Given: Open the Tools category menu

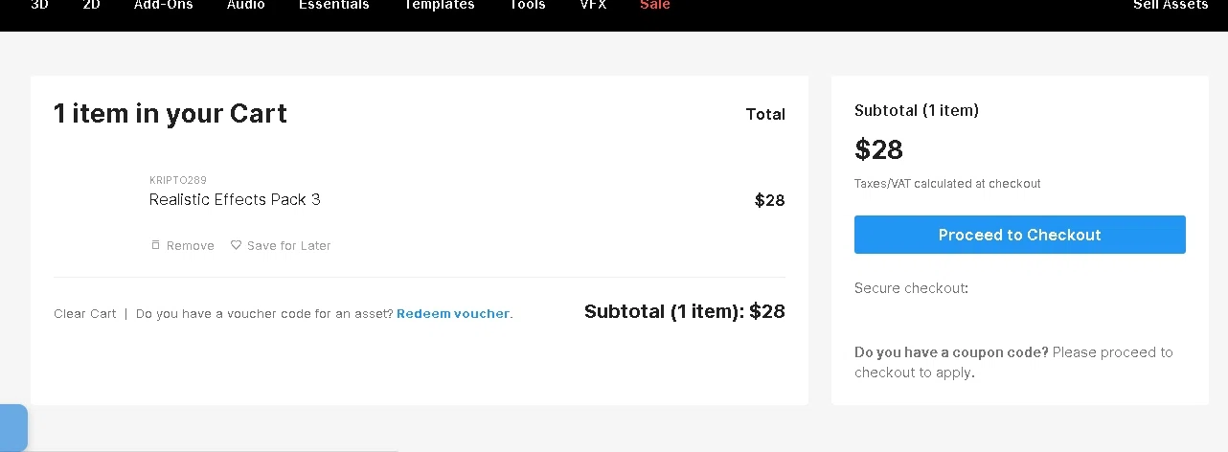Looking at the screenshot, I should coord(527,6).
